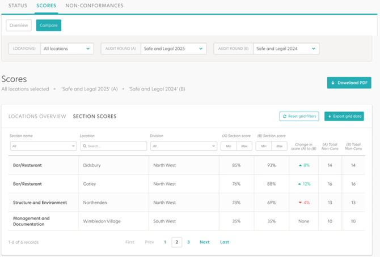This screenshot has height=257, width=380.
Task: Switch to the Non-Conformances tab
Action: (x=94, y=6)
